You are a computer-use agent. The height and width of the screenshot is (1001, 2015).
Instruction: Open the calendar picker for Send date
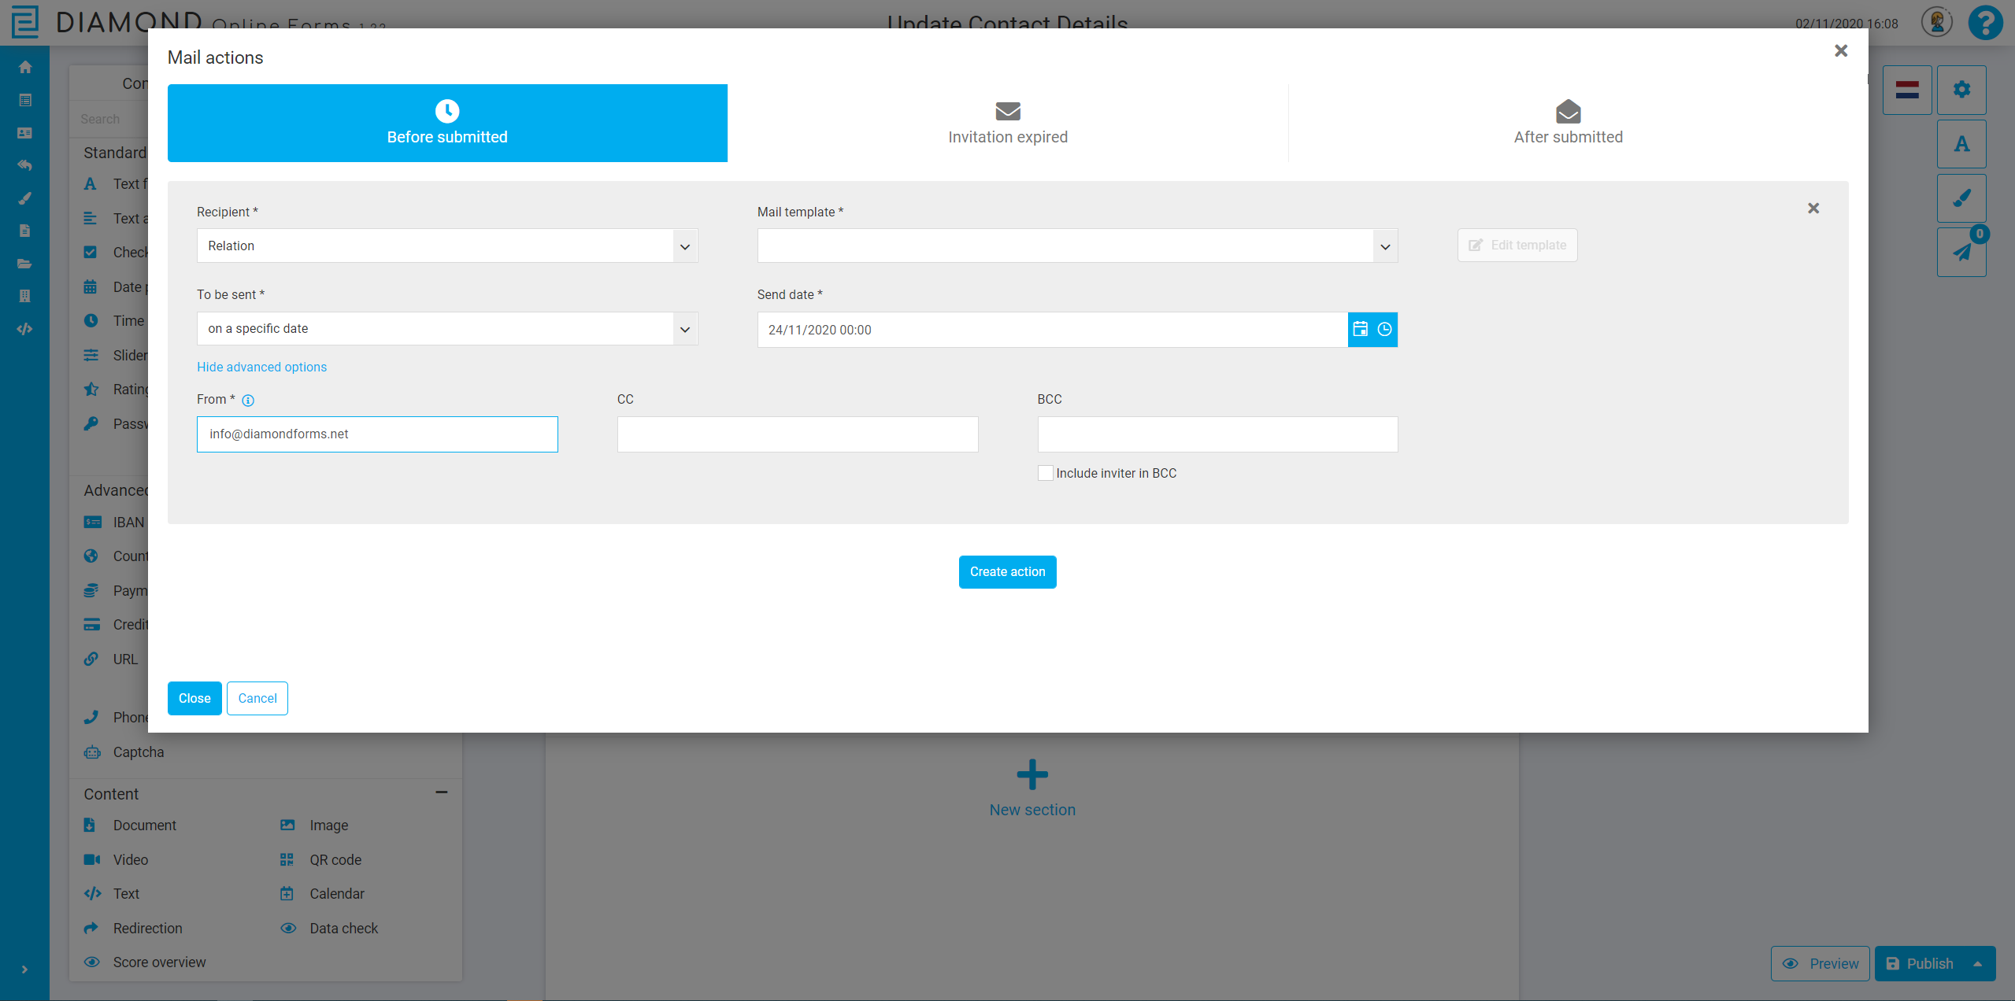click(1360, 329)
